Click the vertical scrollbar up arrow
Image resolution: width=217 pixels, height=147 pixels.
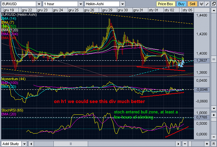coord(214,10)
